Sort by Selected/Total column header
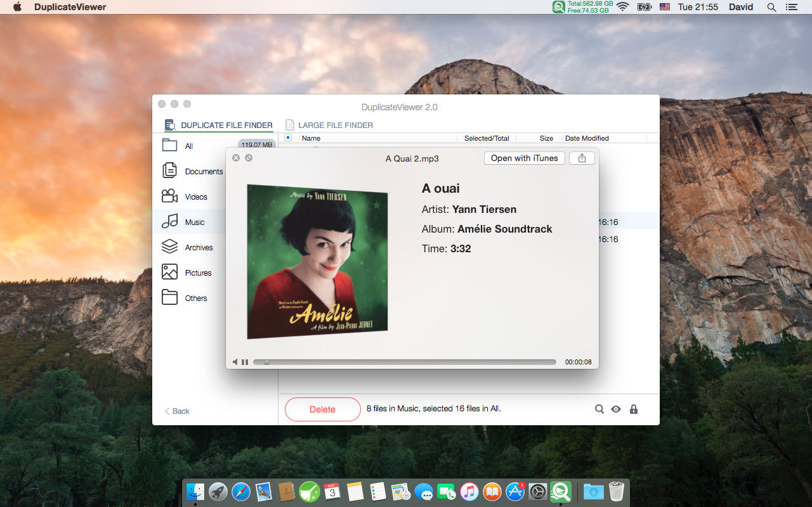 pos(487,138)
